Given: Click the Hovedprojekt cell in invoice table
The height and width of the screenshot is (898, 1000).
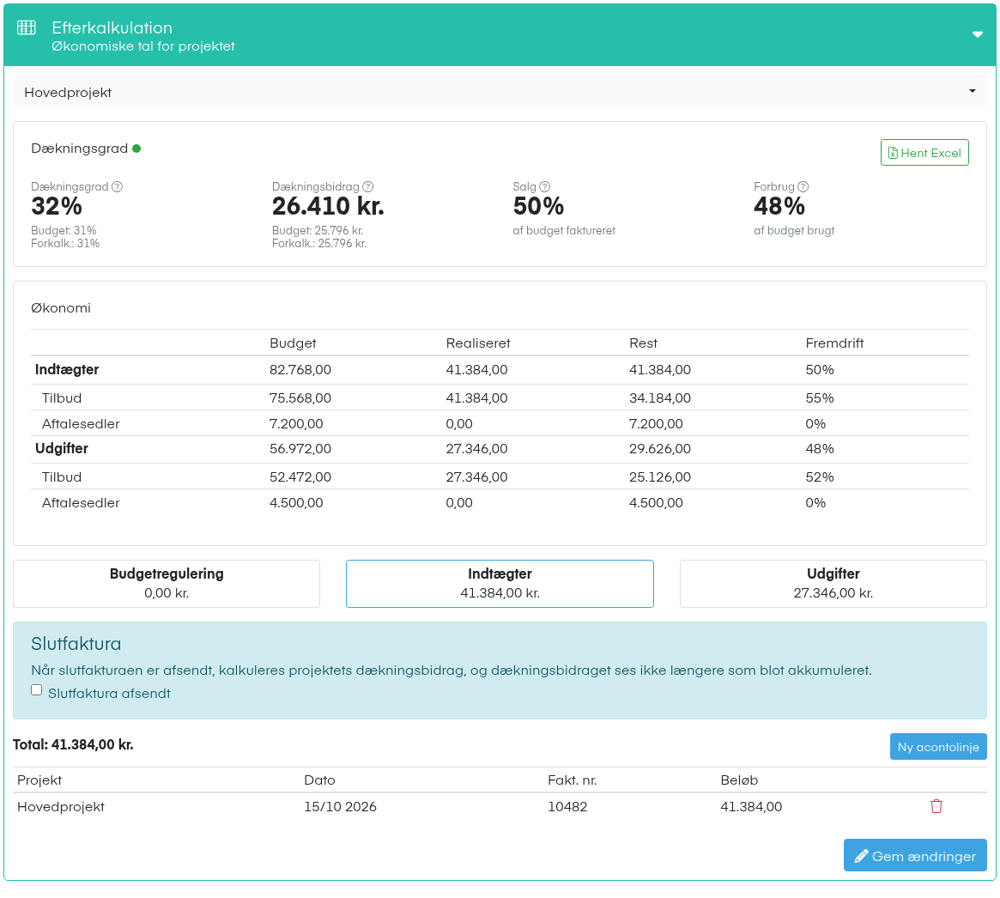Looking at the screenshot, I should click(61, 807).
